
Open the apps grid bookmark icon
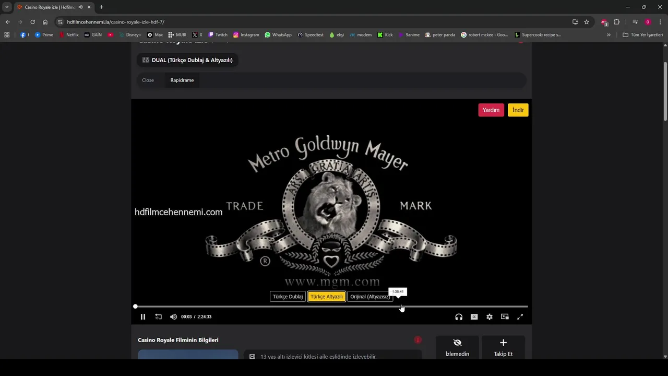click(7, 35)
